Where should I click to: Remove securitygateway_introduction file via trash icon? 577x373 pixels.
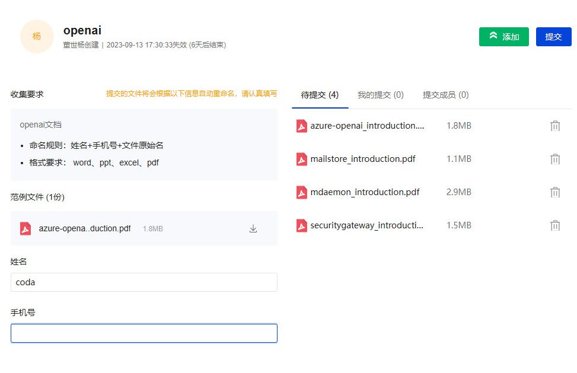555,225
